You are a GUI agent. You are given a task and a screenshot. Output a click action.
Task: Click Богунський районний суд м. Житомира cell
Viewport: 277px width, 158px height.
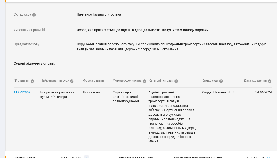pyautogui.click(x=57, y=95)
